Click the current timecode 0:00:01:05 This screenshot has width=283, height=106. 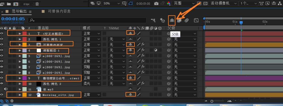(13, 19)
